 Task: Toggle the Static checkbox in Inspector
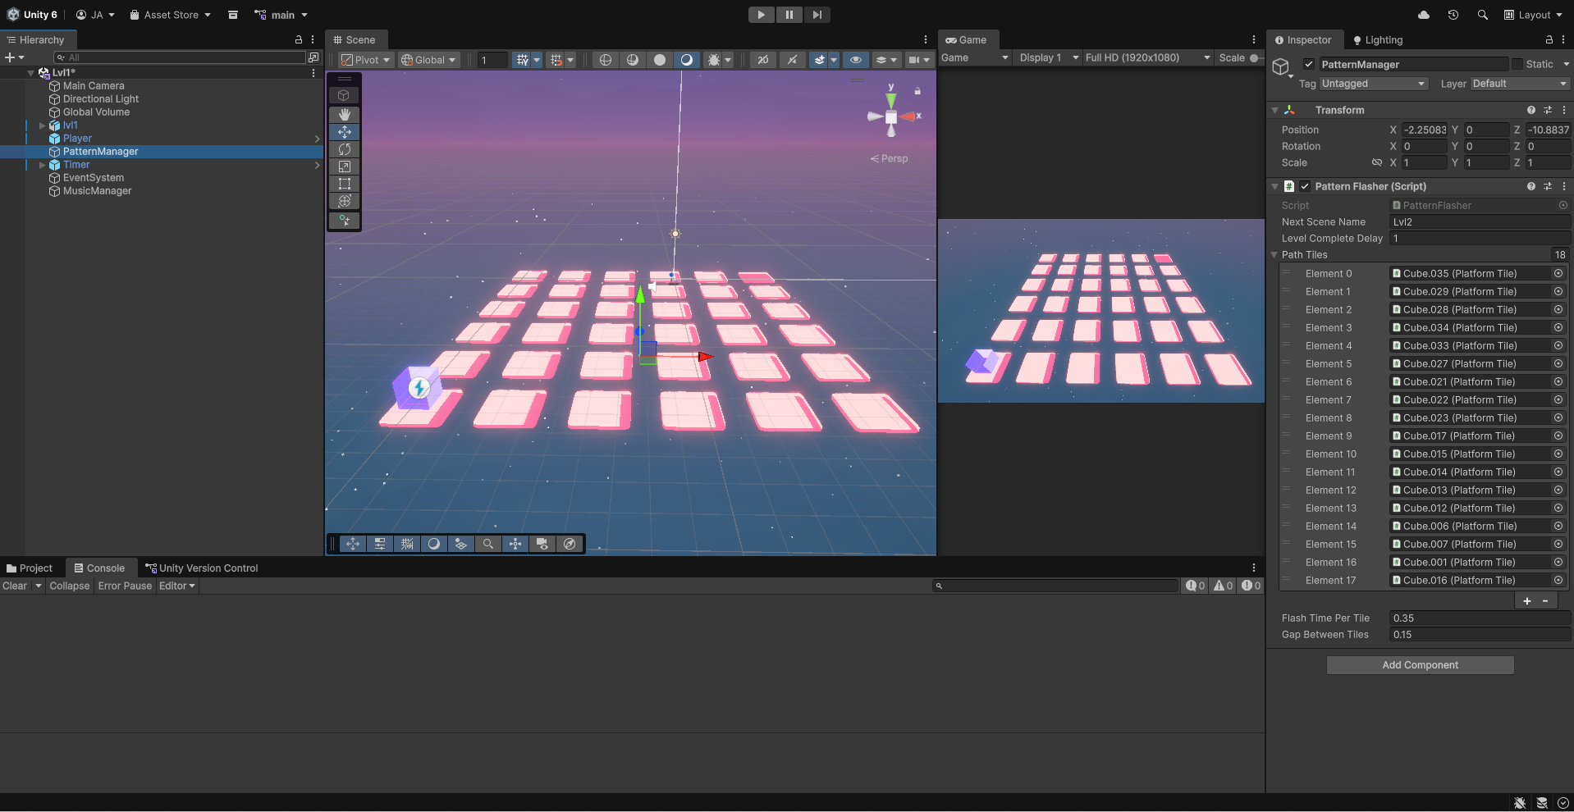point(1517,64)
